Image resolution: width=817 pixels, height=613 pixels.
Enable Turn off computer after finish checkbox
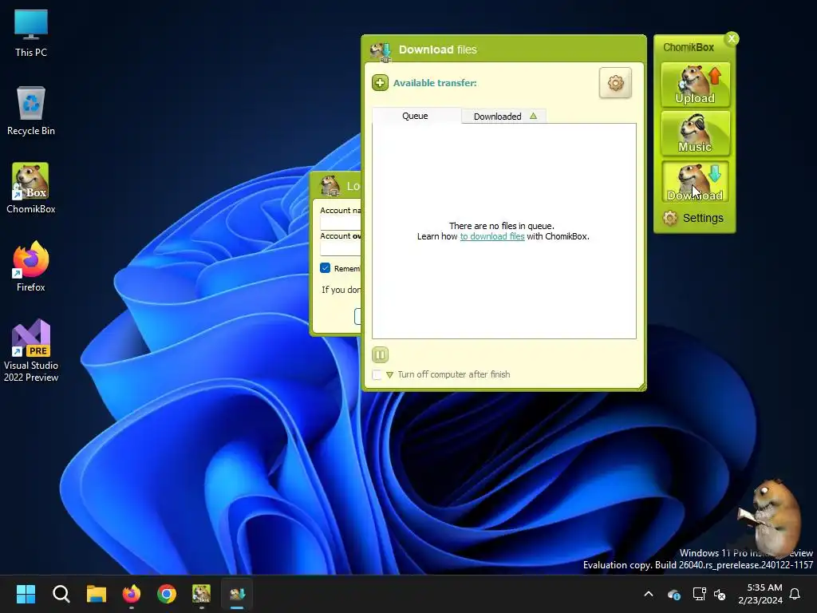377,374
